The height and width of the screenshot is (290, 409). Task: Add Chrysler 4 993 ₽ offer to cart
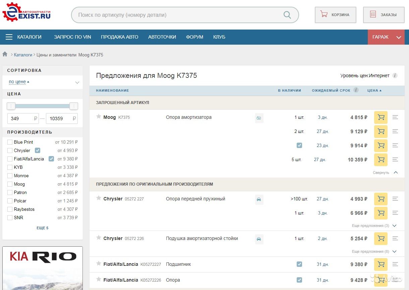381,199
